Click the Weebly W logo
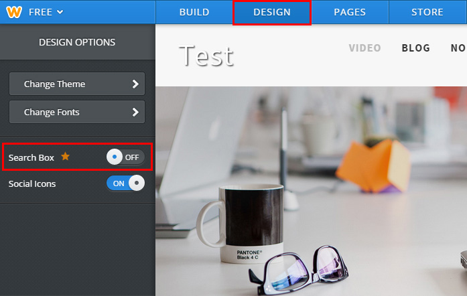The width and height of the screenshot is (467, 296). tap(13, 11)
